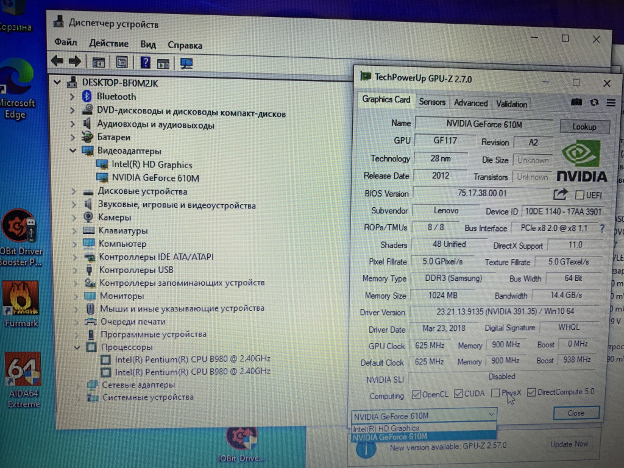The image size is (624, 468).
Task: Click the Update Now button
Action: tap(569, 444)
